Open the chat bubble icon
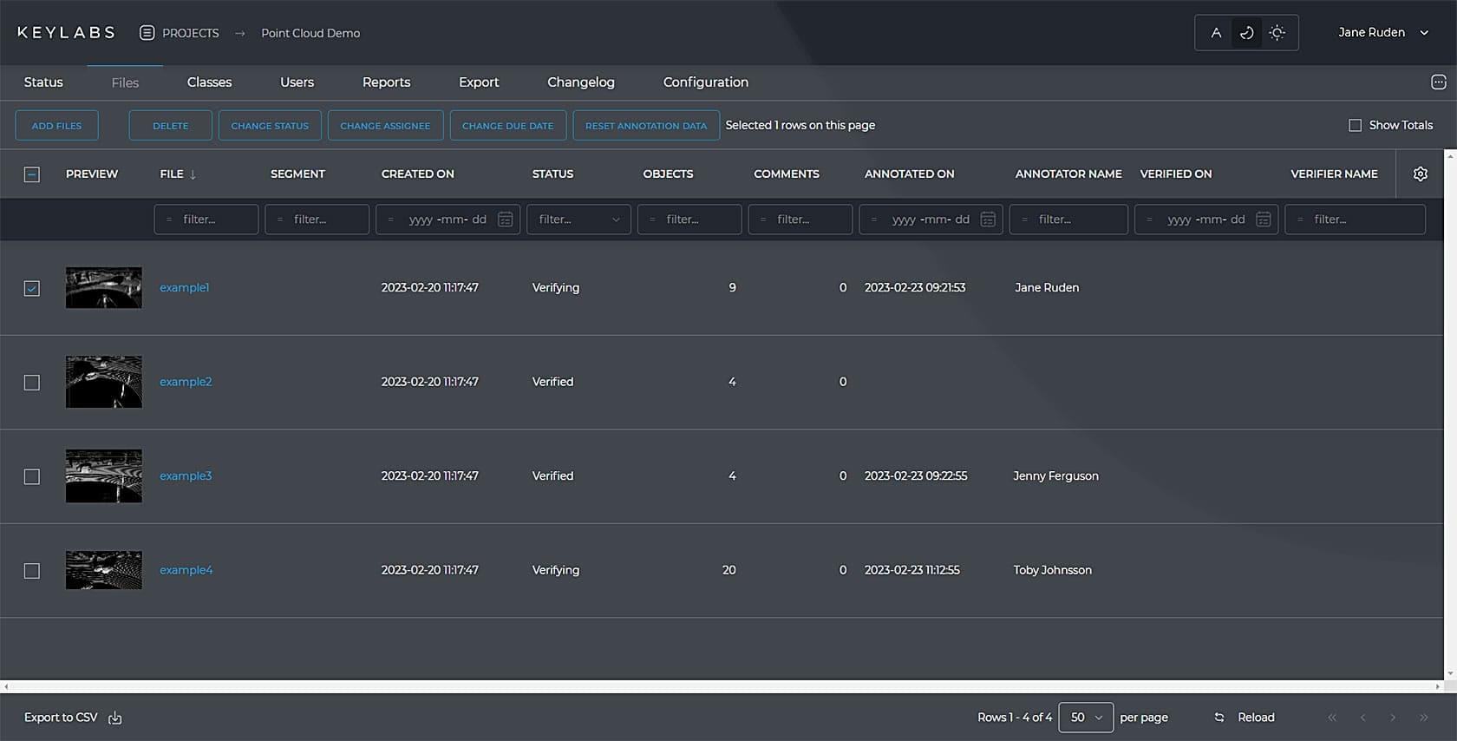Screen dimensions: 1457x741 (x=1439, y=82)
